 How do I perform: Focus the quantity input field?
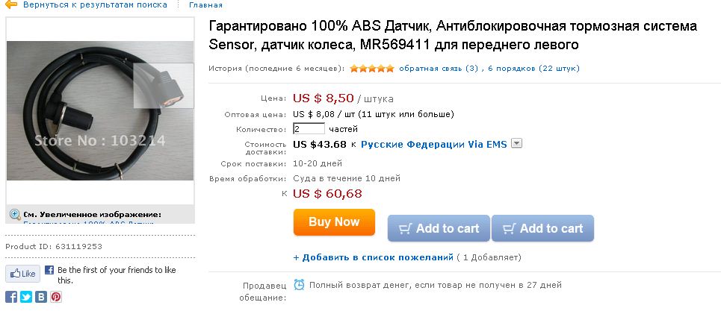309,129
